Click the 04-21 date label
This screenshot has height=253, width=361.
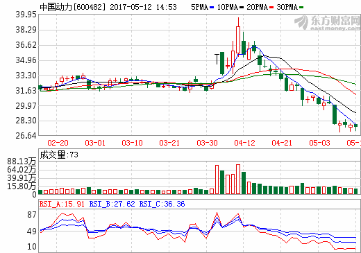pos(282,143)
